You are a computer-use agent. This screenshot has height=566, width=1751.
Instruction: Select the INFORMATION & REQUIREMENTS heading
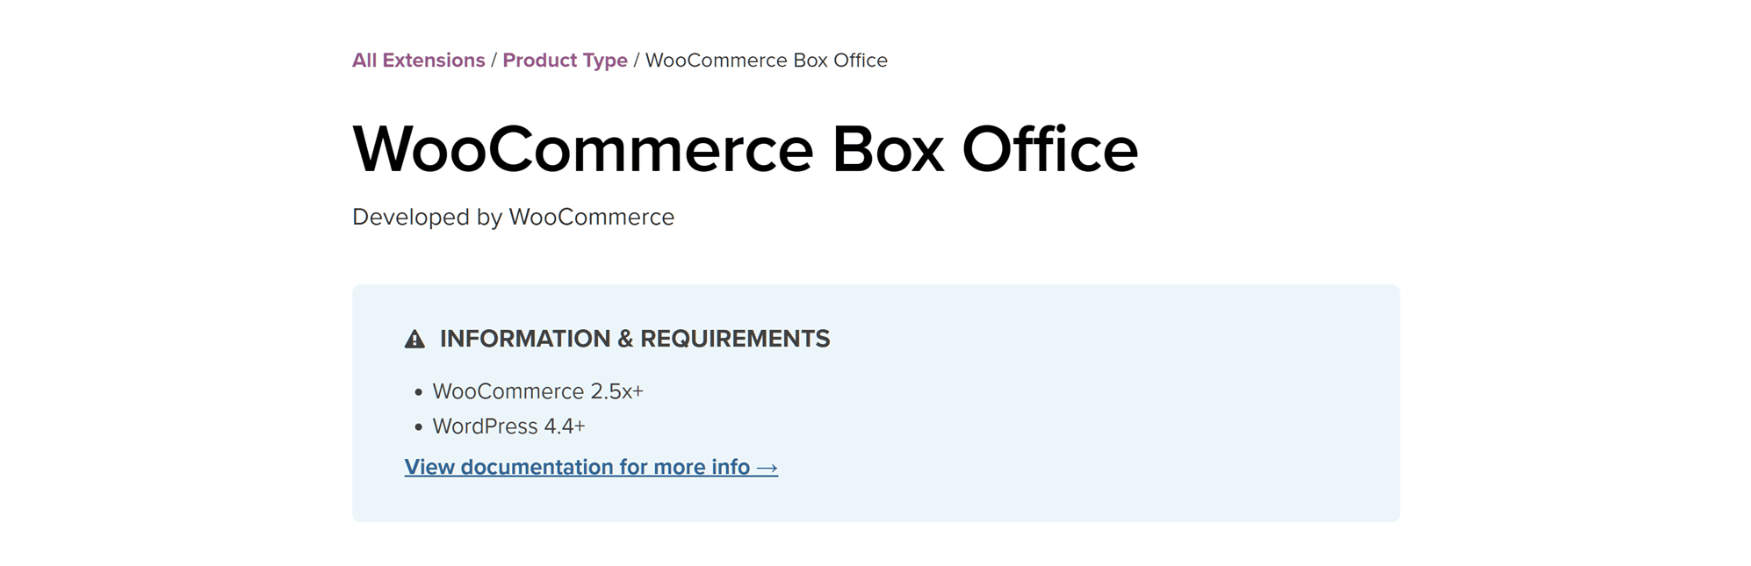(x=634, y=339)
